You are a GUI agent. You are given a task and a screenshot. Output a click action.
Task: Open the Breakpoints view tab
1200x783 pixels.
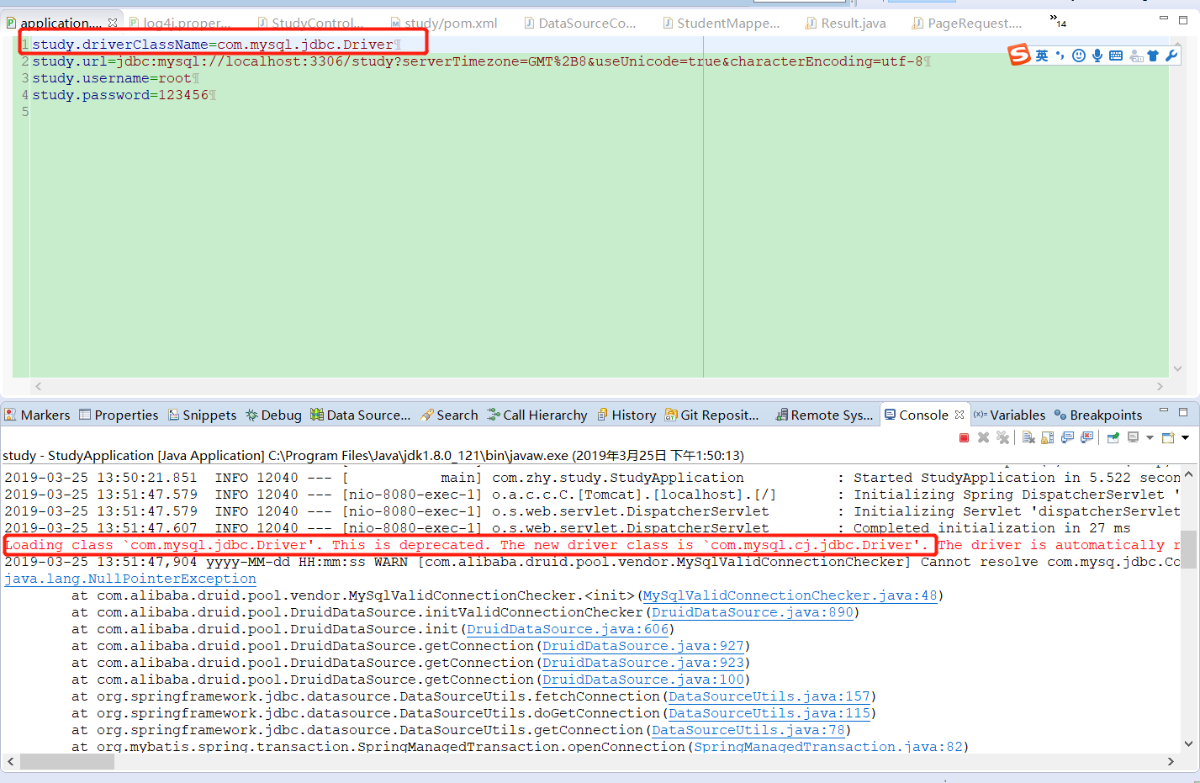click(x=1098, y=415)
